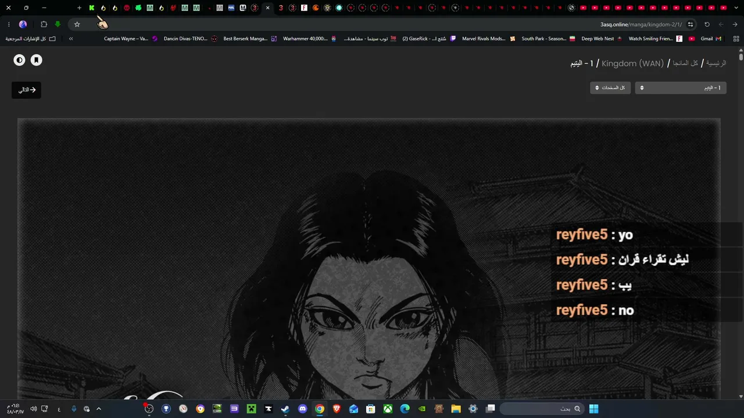Bookmark this chapter with the bookmark icon
Screen dimensions: 744x418
tap(36, 60)
